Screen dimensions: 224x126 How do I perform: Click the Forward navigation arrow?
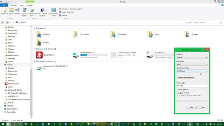tap(7, 22)
